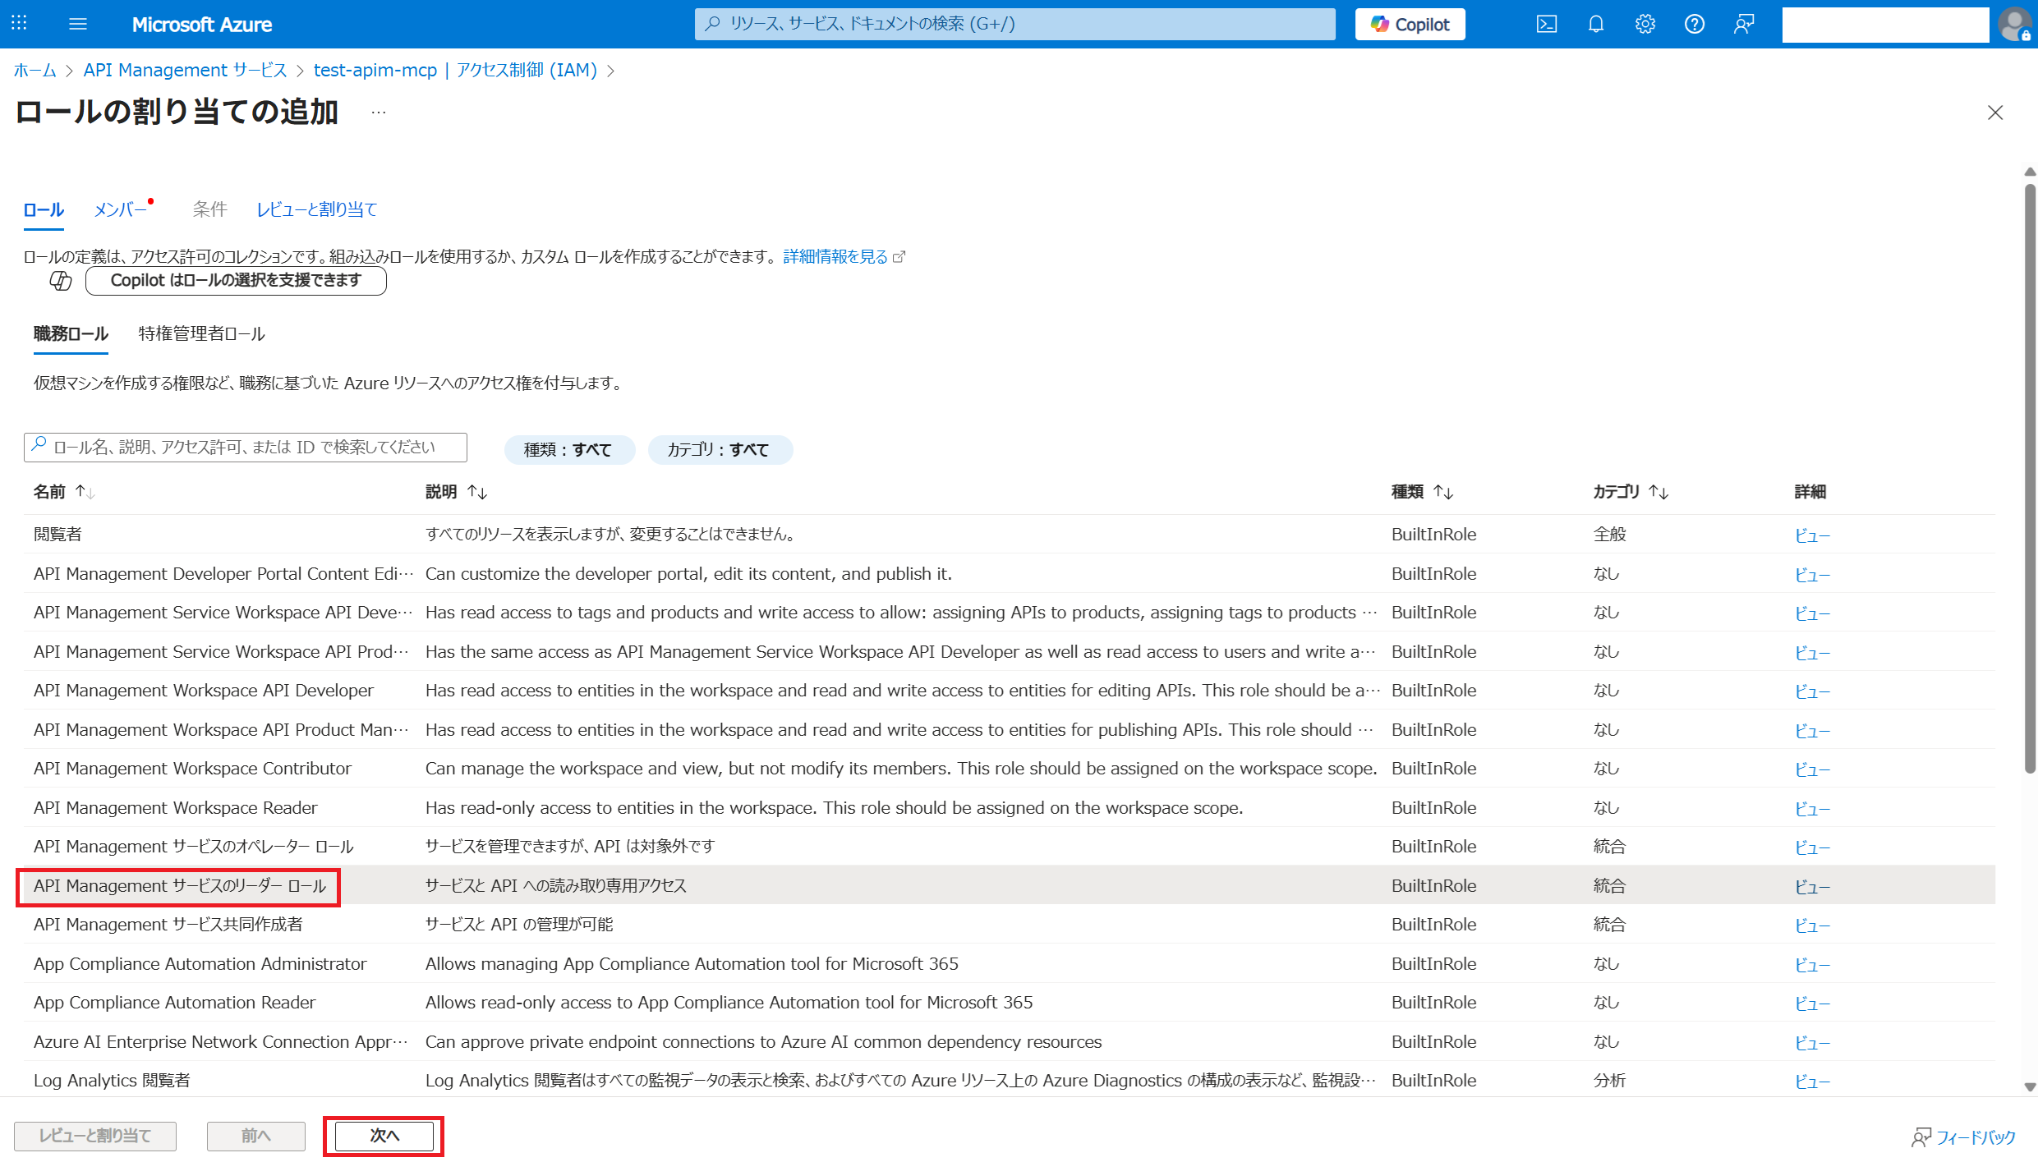Sort roles by カテゴリ column

coord(1631,492)
